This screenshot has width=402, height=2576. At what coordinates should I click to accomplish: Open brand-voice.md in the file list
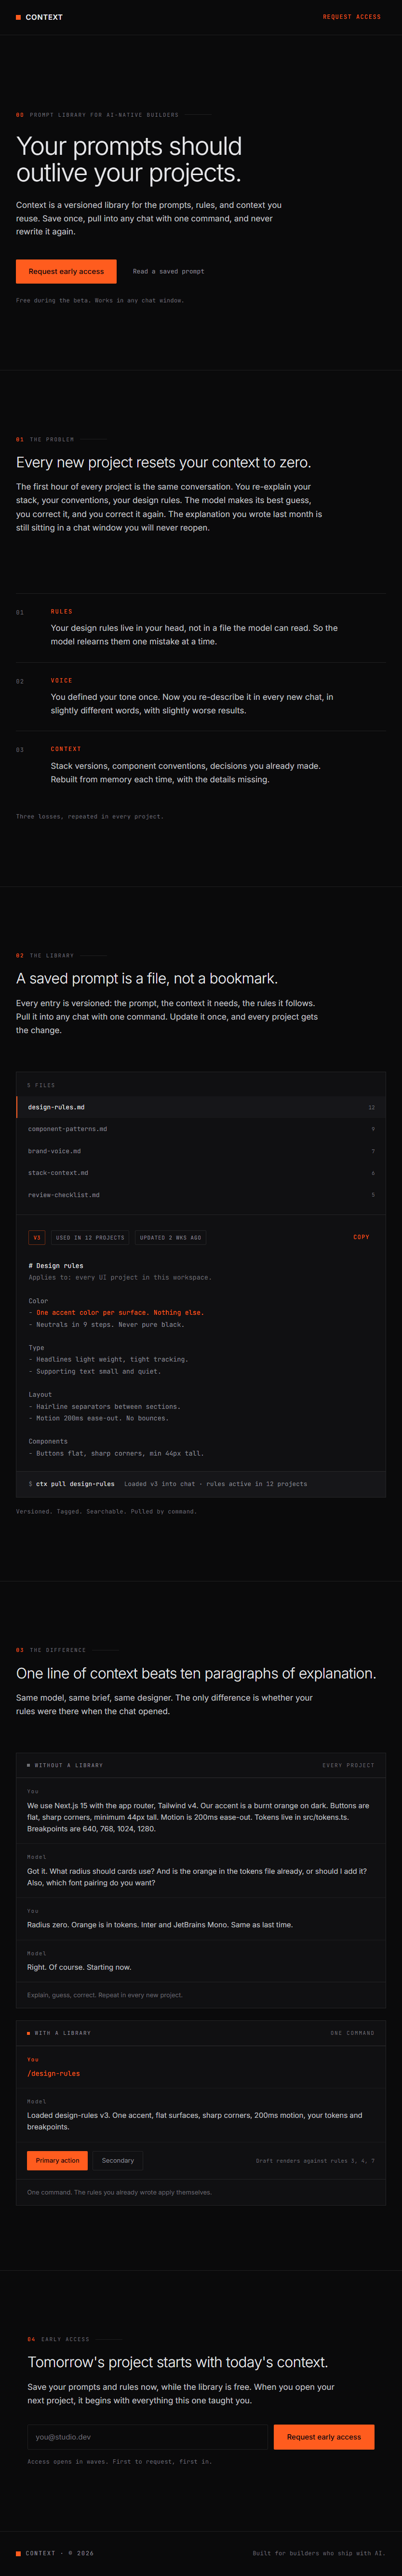point(201,1151)
